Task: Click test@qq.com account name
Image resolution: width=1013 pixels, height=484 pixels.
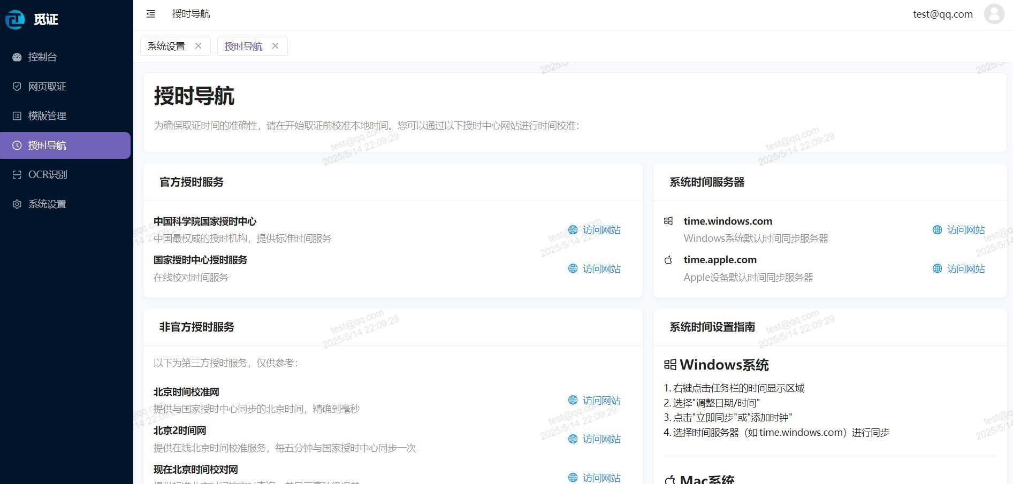Action: point(942,14)
